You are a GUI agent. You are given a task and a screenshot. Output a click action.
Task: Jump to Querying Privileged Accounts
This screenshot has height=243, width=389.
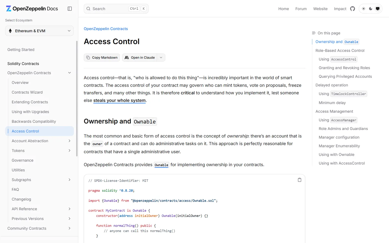click(x=345, y=76)
